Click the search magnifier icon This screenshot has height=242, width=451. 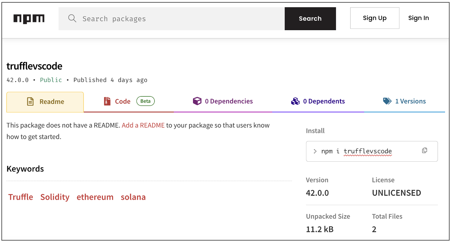(x=72, y=19)
